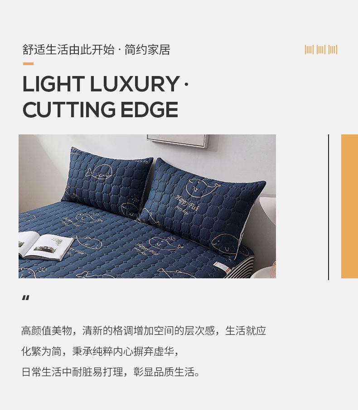Click the whale embroidery on the left pillow
The height and width of the screenshot is (410, 358).
pos(98,172)
